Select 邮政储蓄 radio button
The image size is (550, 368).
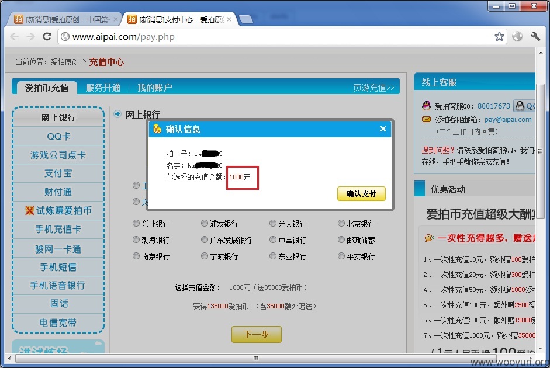click(x=341, y=239)
